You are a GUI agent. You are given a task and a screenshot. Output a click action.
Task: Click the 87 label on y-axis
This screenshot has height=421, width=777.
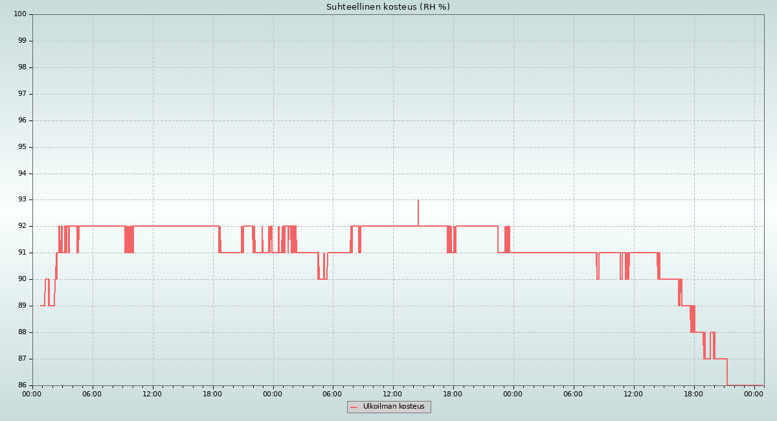pyautogui.click(x=22, y=358)
